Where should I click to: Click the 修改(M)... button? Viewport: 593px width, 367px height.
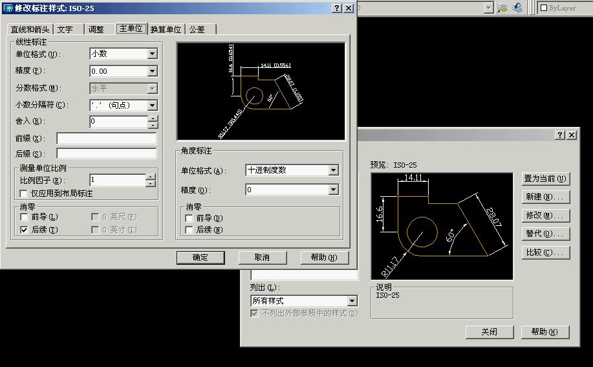545,216
